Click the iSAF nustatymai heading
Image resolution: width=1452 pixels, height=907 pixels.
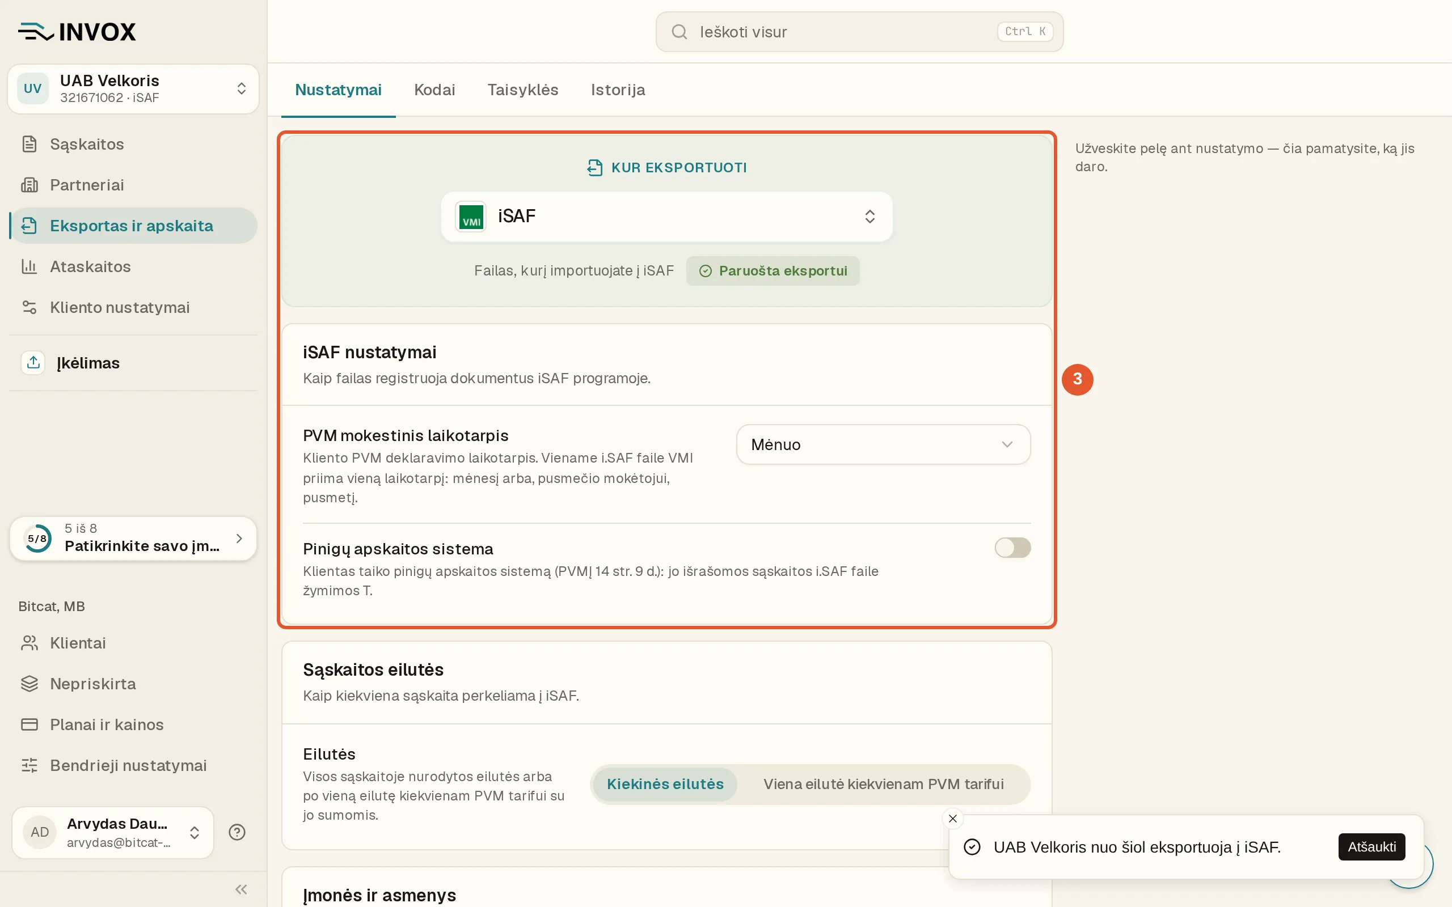[x=370, y=352]
